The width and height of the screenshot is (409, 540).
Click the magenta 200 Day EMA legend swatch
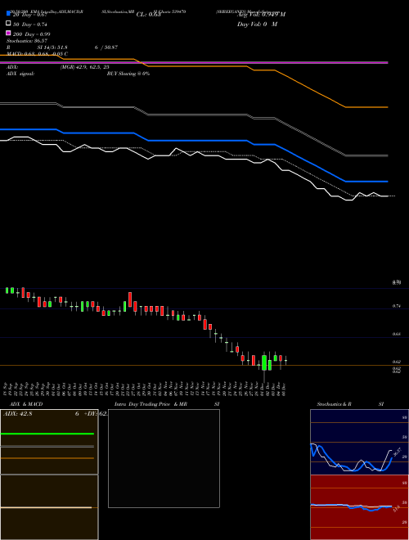coord(8,33)
